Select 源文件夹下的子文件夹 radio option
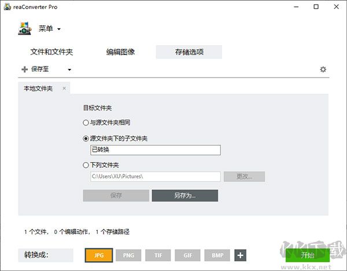 coord(86,139)
